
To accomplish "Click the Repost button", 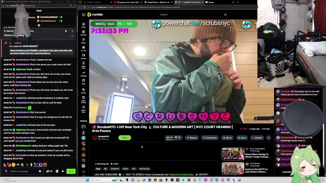I will pos(192,138).
